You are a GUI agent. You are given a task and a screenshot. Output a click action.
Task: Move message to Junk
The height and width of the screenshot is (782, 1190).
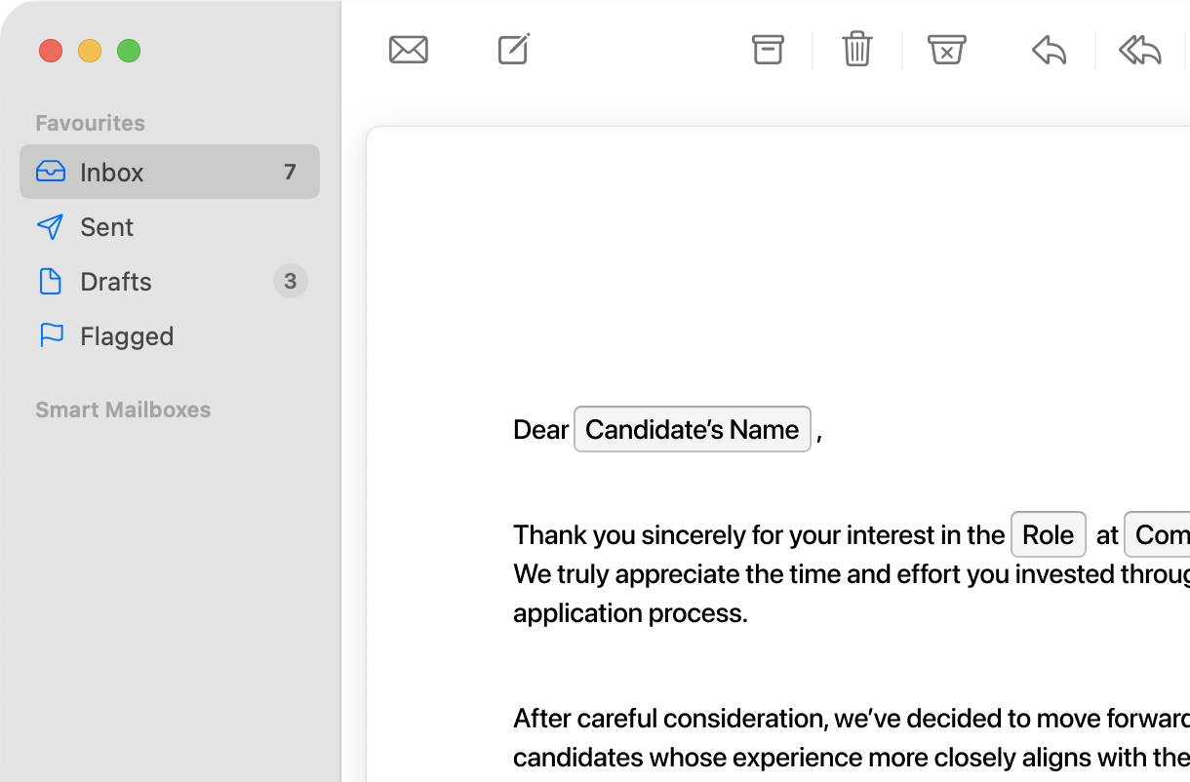point(946,50)
